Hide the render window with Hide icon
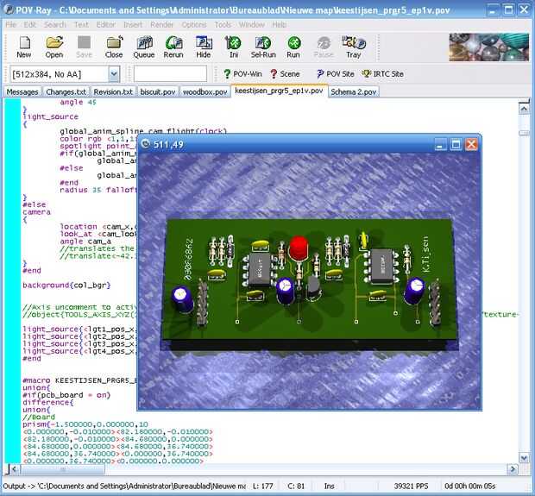The width and height of the screenshot is (535, 496). tap(204, 47)
